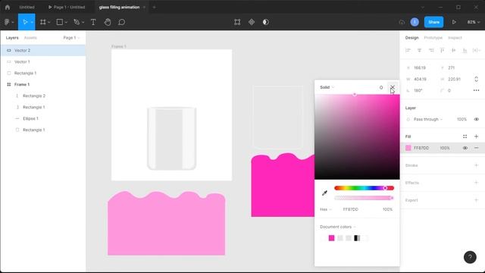This screenshot has width=485, height=273.
Task: Switch to the Assets tab
Action: pyautogui.click(x=30, y=38)
